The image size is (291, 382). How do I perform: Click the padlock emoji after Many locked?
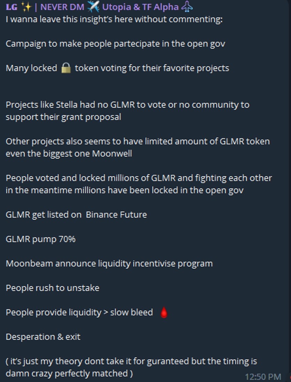[x=66, y=68]
